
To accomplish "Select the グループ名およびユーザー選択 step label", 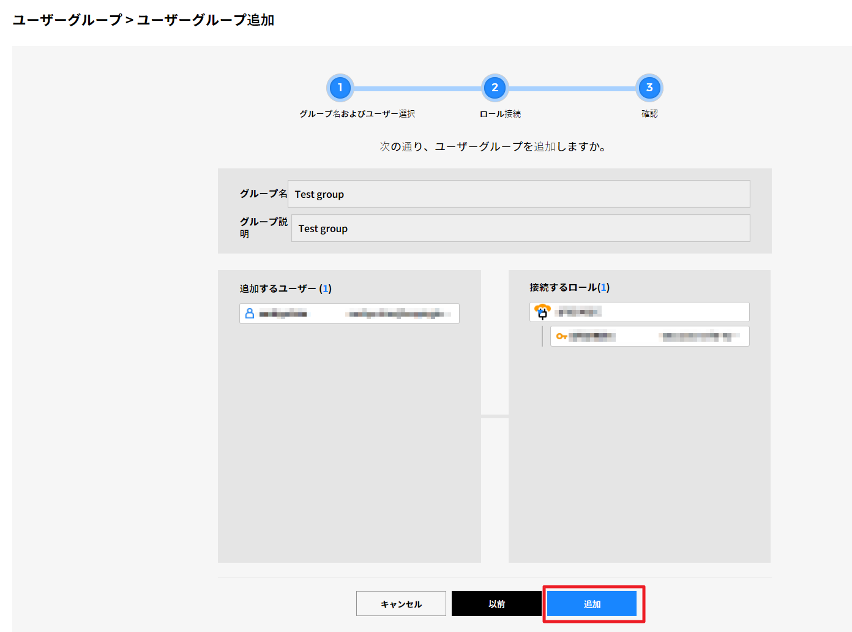I will 357,114.
